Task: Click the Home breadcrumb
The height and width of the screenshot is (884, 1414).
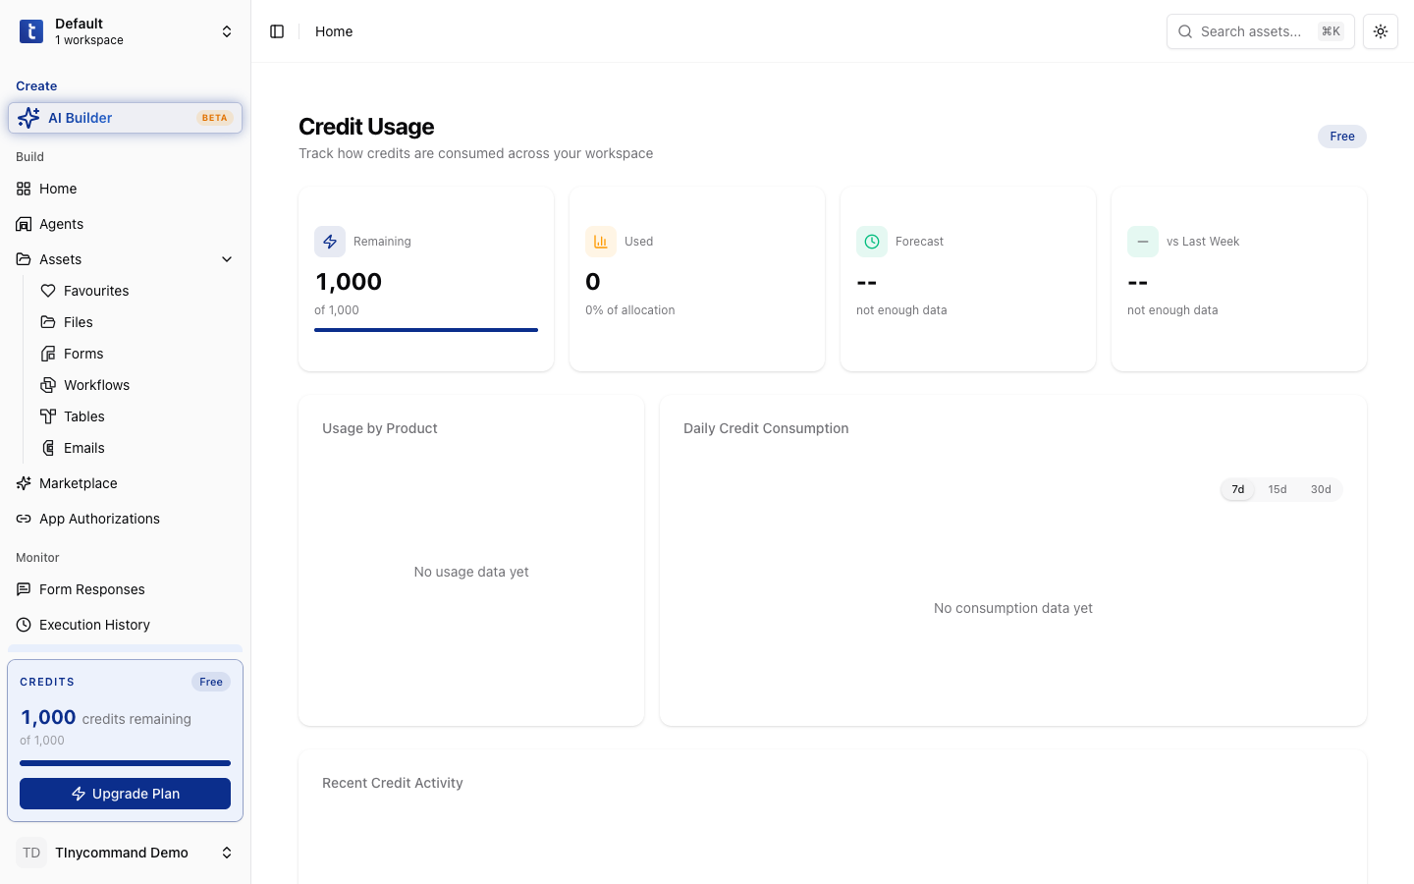Action: pyautogui.click(x=334, y=31)
